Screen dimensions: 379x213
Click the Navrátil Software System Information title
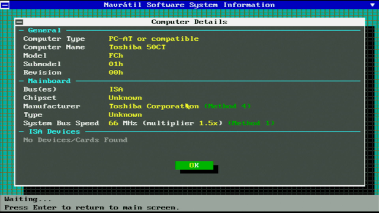(x=189, y=5)
